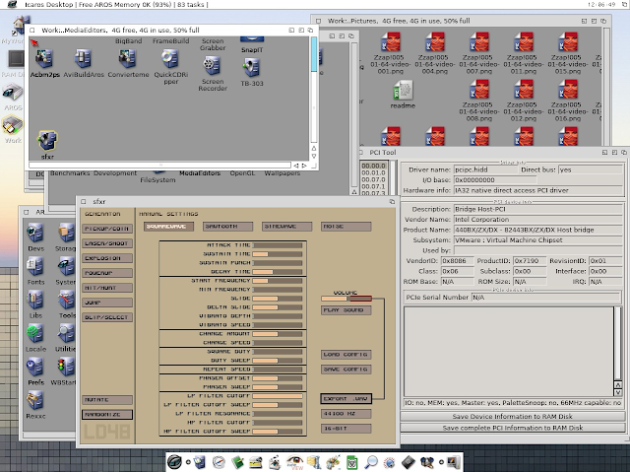Open the Acbm2ps icon in MediaEditors
Viewport: 630px width, 472px height.
pos(44,59)
